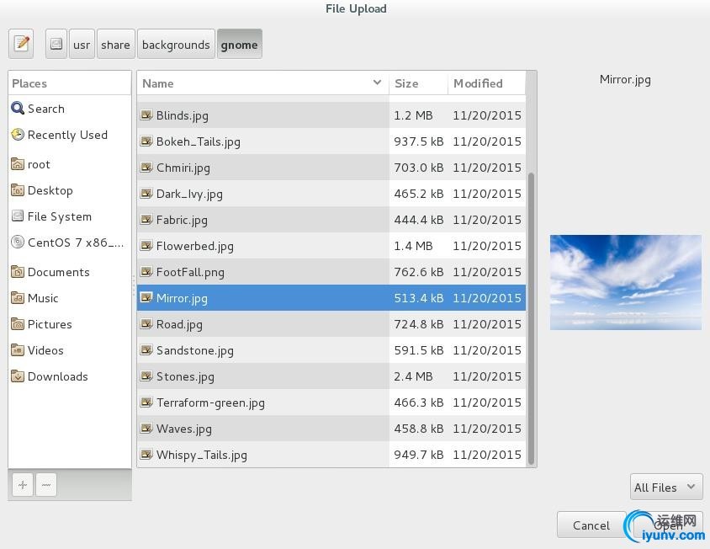Click the remove bookmark minus button
Image resolution: width=710 pixels, height=549 pixels.
pyautogui.click(x=46, y=485)
